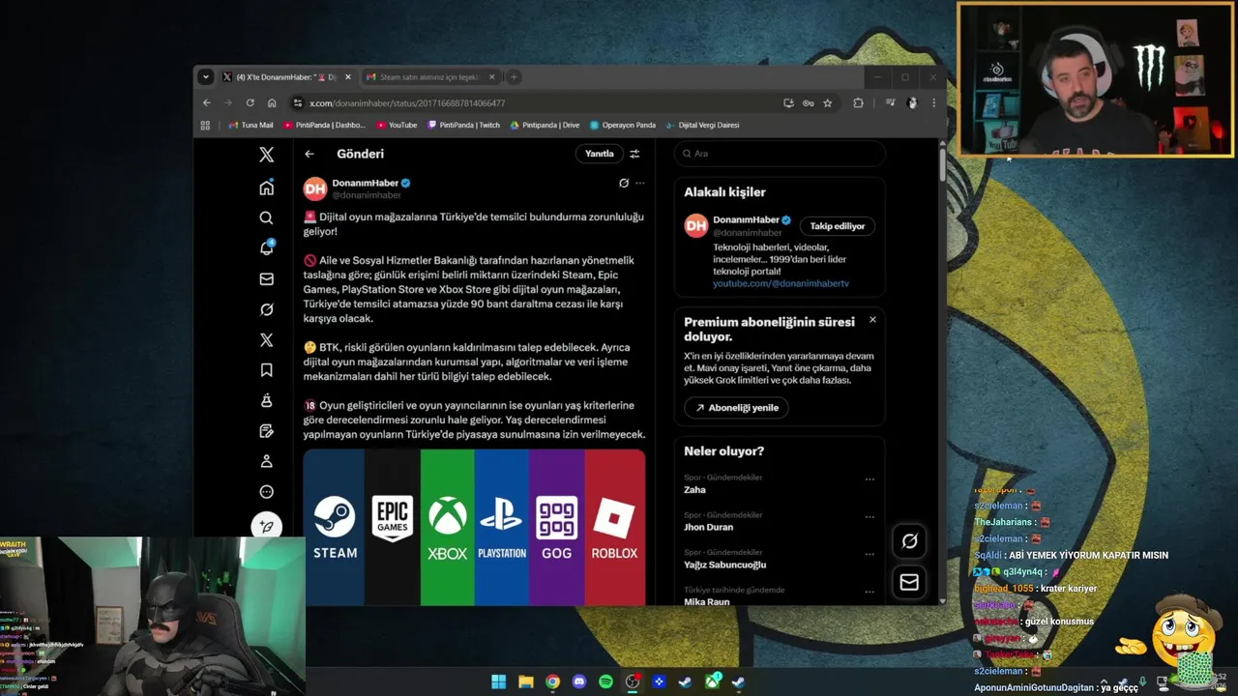Image resolution: width=1238 pixels, height=696 pixels.
Task: Open DonanımHaber profile name on post
Action: (366, 183)
